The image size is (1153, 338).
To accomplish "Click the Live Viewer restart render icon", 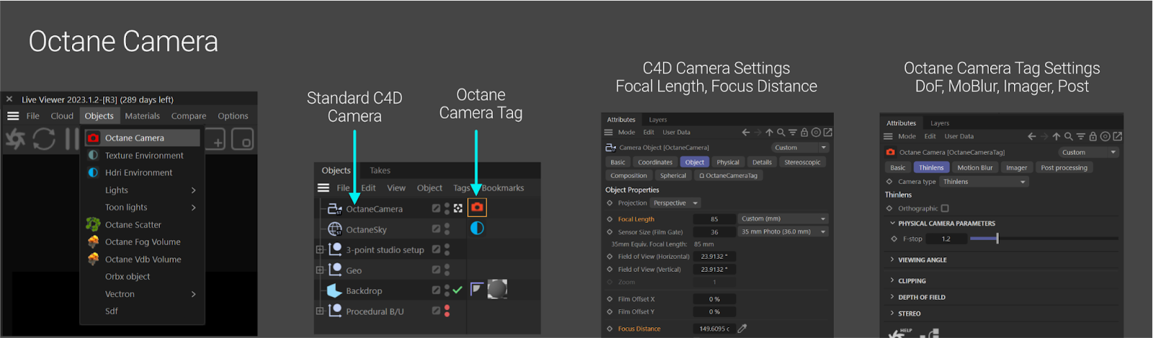I will [44, 139].
